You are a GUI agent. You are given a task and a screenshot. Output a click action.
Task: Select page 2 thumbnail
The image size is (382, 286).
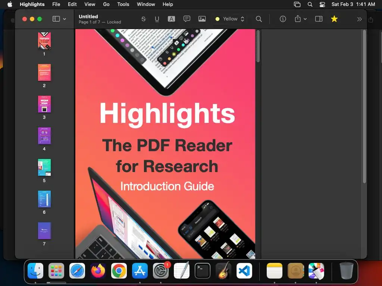pyautogui.click(x=44, y=73)
